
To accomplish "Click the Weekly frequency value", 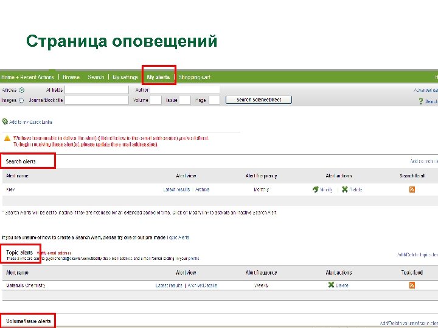I will (261, 285).
